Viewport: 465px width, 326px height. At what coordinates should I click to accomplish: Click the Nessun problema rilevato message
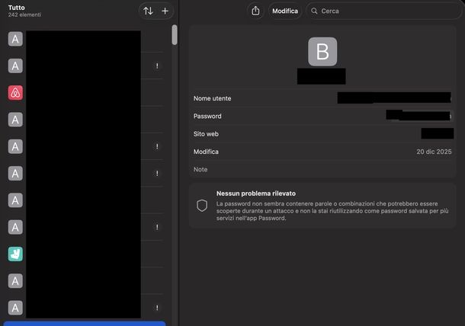255,193
